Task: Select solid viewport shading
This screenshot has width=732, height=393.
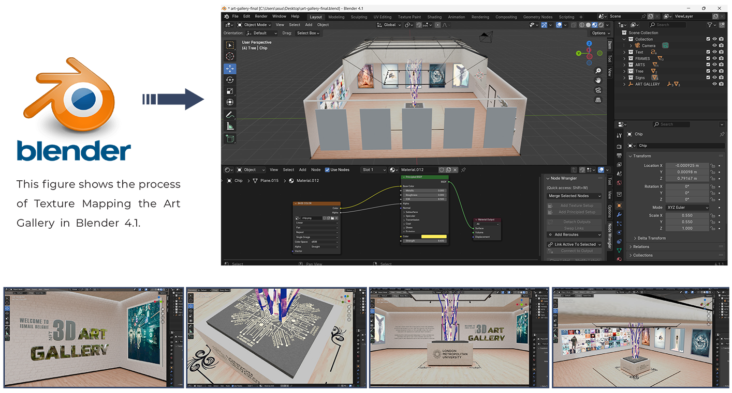Action: (589, 25)
